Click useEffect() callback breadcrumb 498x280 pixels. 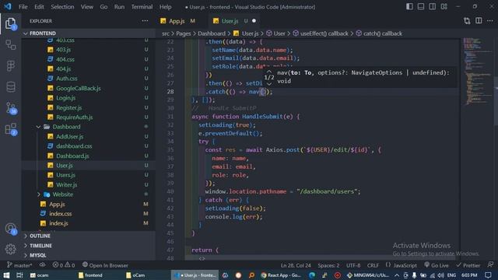324,33
